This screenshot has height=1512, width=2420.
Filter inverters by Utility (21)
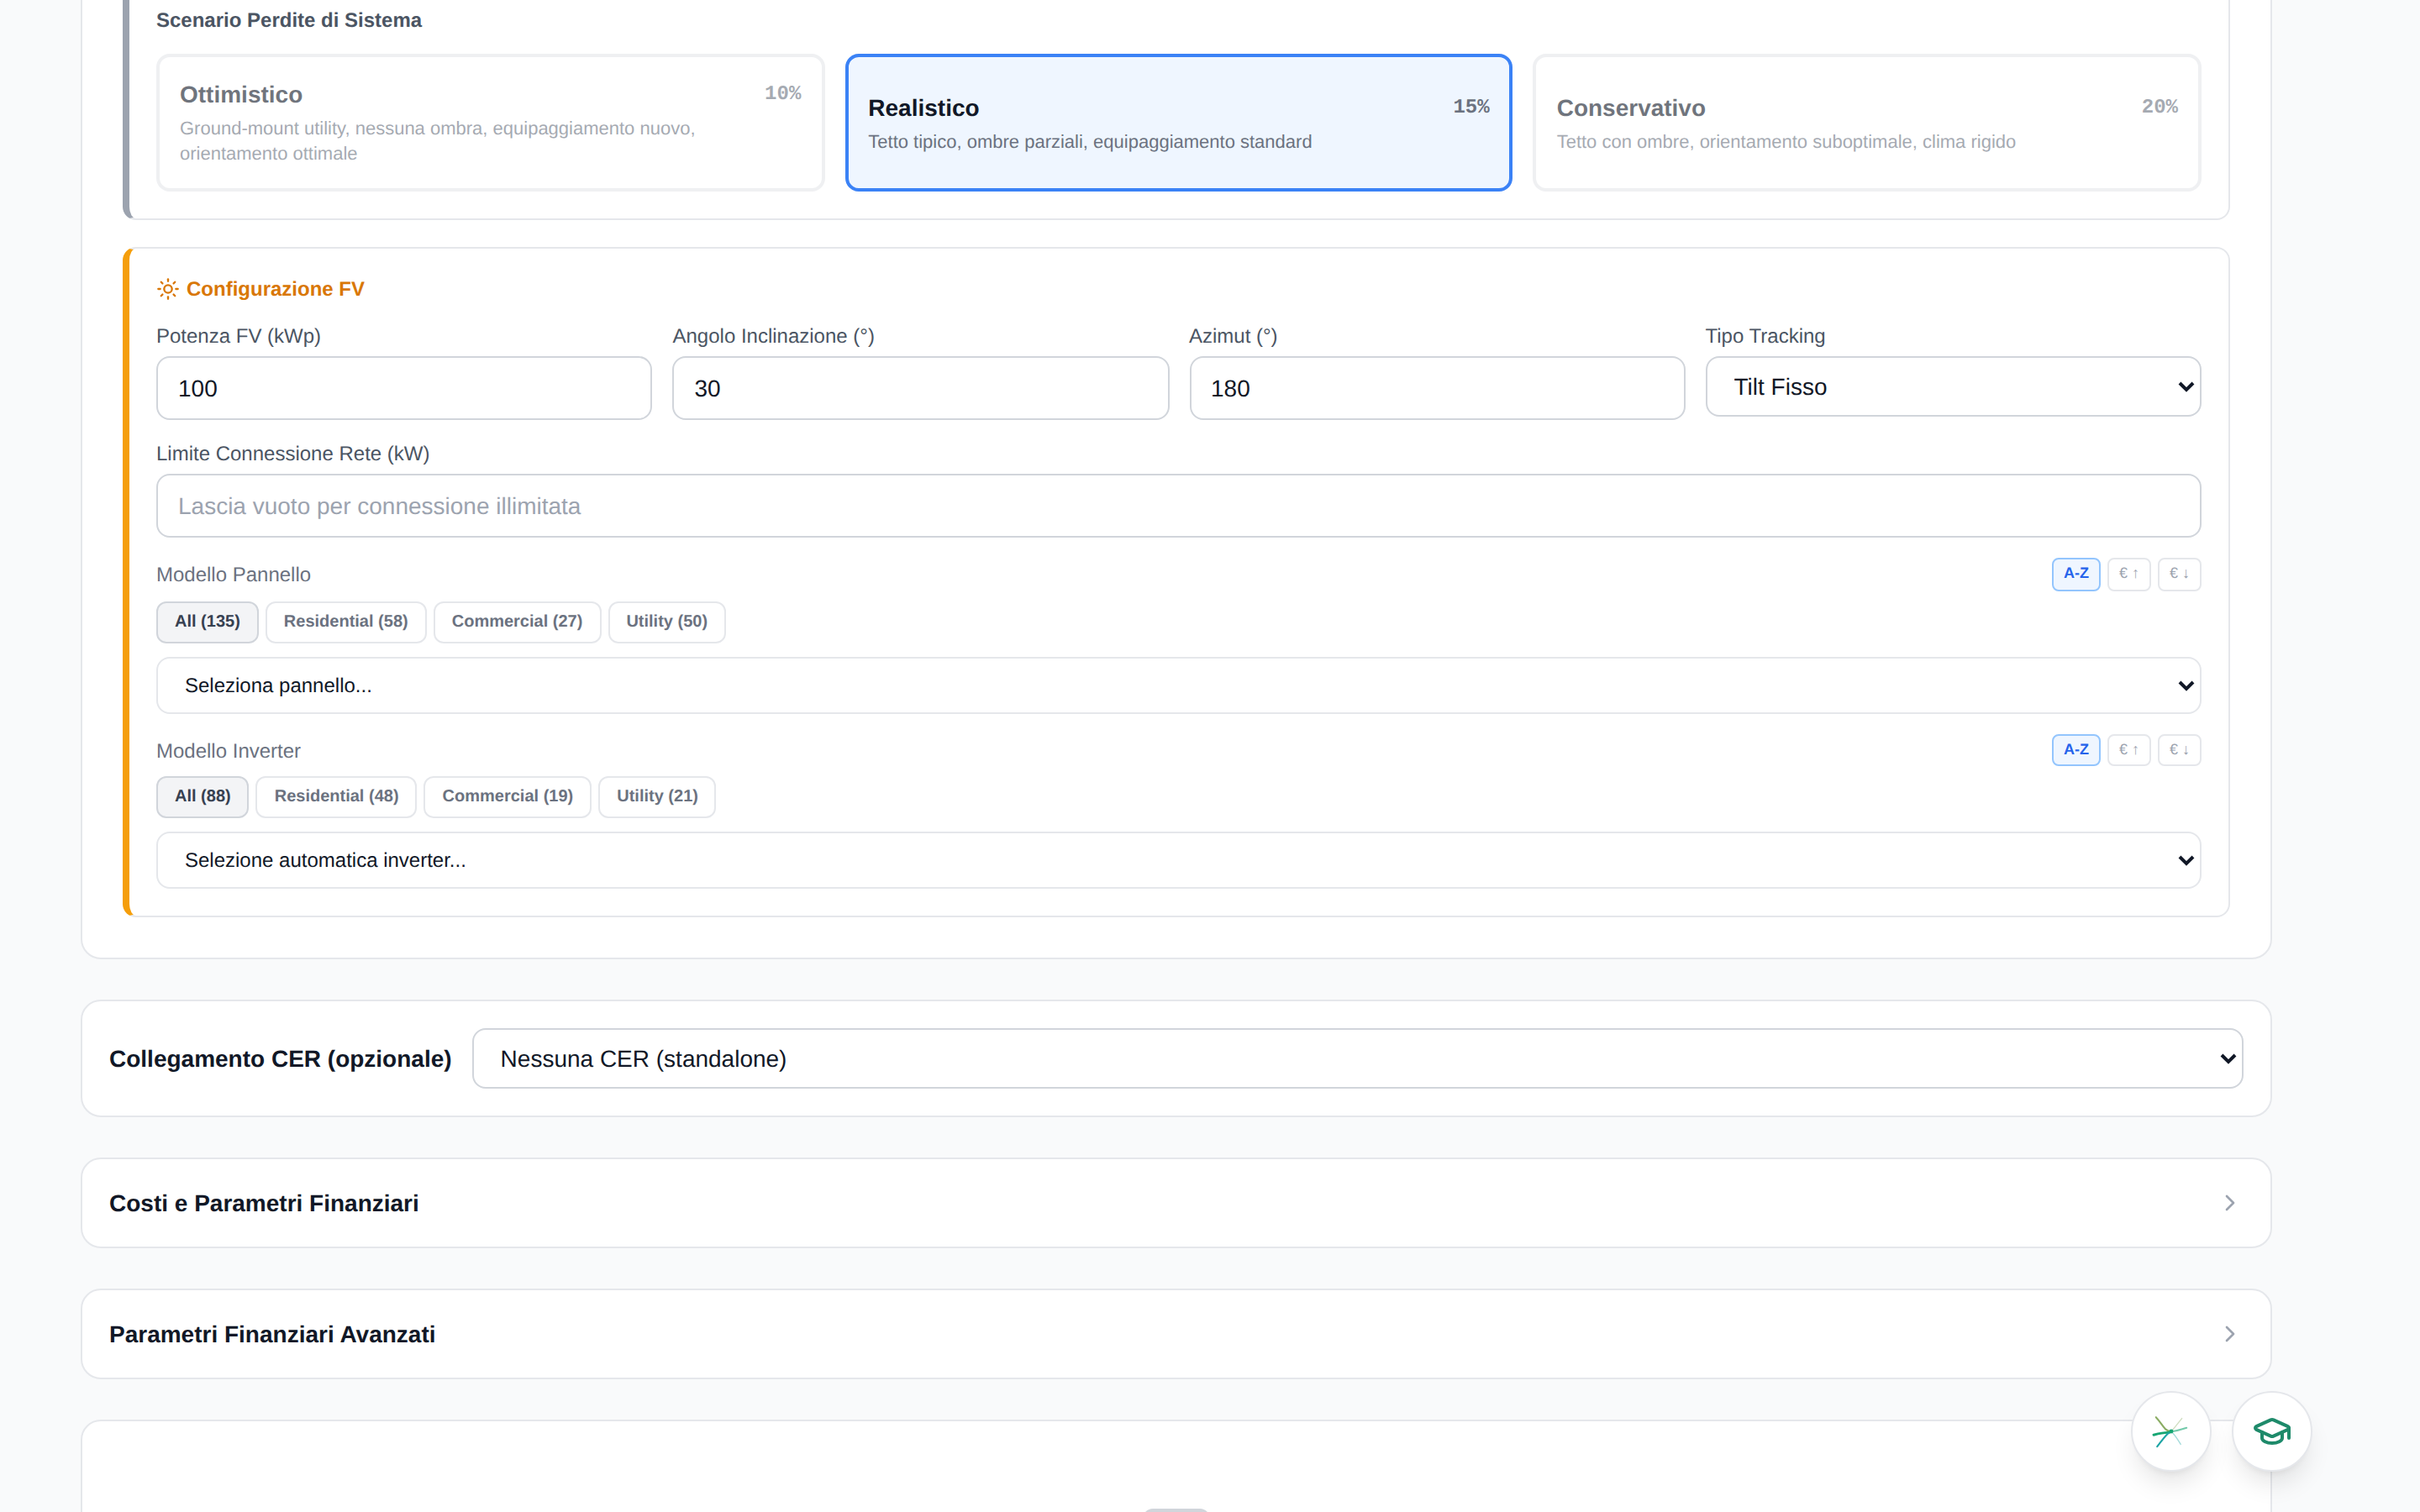click(x=657, y=796)
